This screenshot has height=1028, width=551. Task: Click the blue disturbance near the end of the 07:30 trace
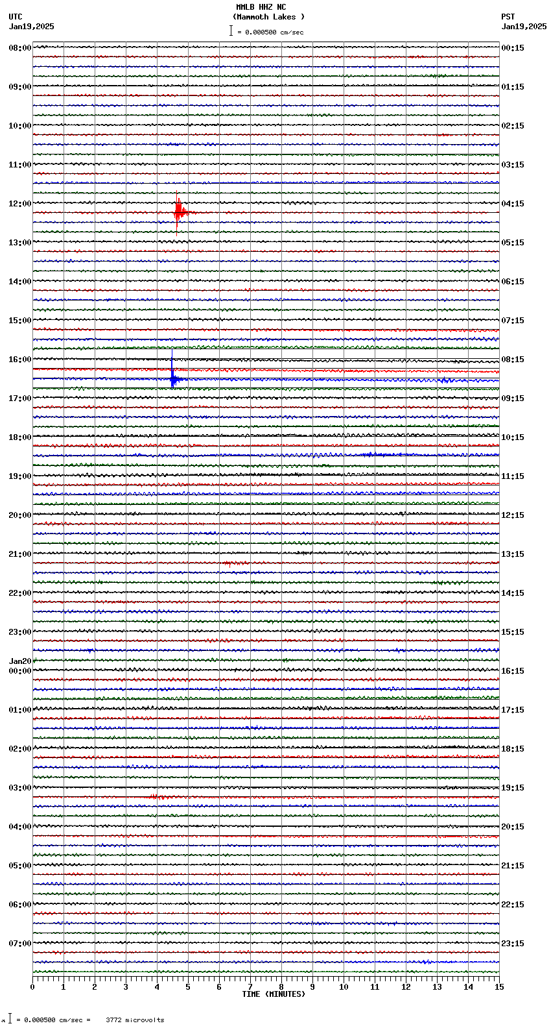[425, 962]
